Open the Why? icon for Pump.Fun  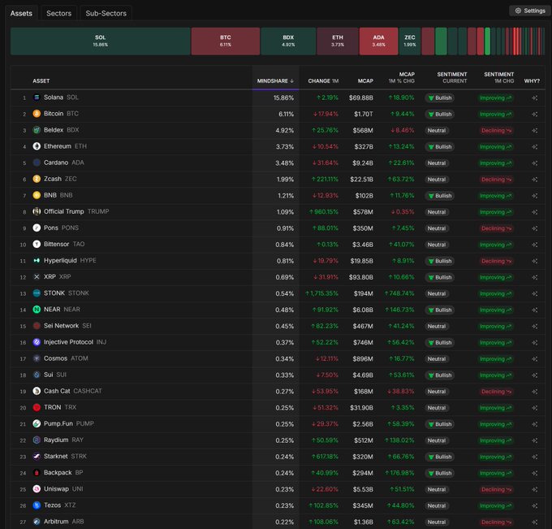(x=535, y=424)
